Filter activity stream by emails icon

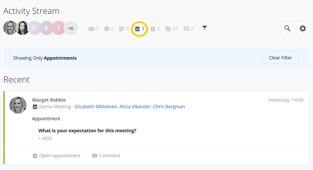[x=91, y=29]
